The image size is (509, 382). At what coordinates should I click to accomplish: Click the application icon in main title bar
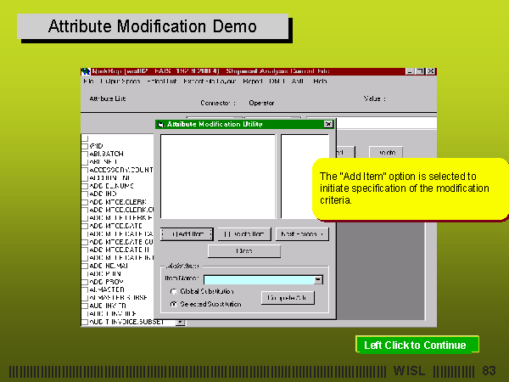point(85,71)
